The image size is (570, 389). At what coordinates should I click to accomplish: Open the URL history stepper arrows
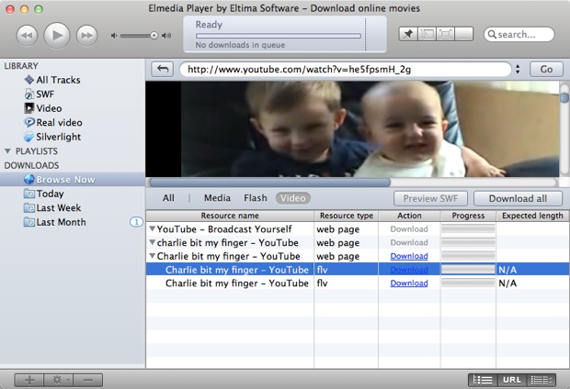[518, 70]
